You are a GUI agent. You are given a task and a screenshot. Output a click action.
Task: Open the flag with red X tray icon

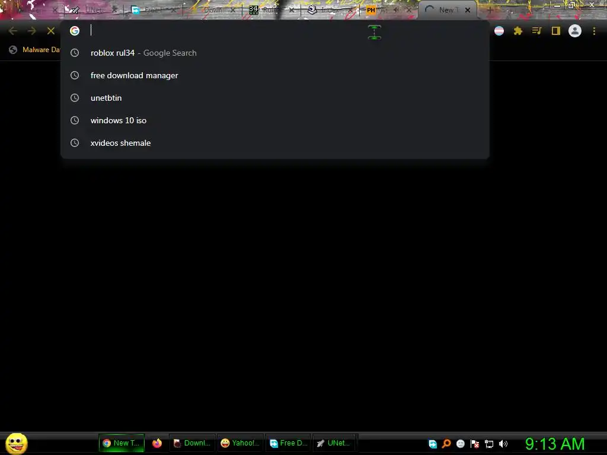[475, 444]
